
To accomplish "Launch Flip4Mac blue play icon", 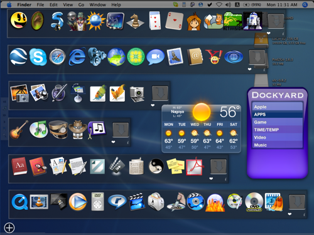I will [x=78, y=202].
